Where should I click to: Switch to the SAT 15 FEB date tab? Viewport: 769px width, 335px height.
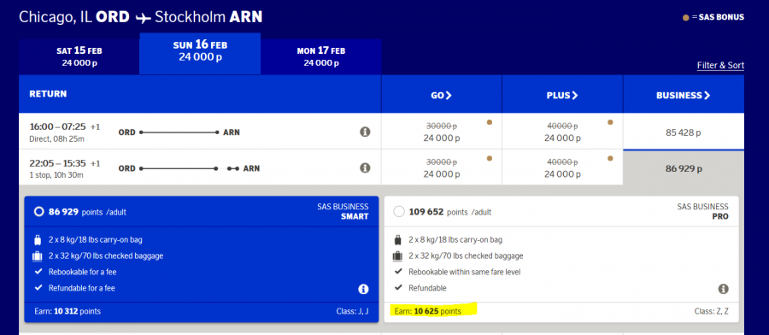[x=79, y=57]
